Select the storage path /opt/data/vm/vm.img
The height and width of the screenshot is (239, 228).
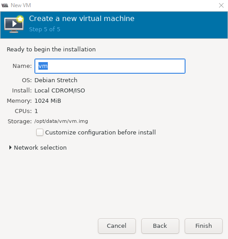(61, 121)
